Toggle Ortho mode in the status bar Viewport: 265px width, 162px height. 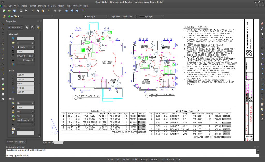coord(126,159)
